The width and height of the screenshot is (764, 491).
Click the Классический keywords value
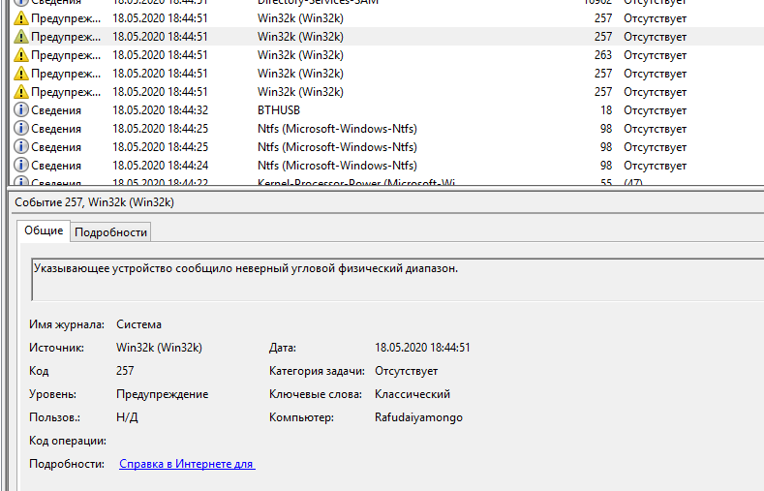[412, 394]
